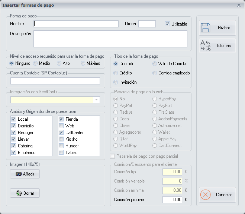Screen dimensions: 245x214
Task: Click the Comisión propina amount field
Action: click(x=173, y=200)
